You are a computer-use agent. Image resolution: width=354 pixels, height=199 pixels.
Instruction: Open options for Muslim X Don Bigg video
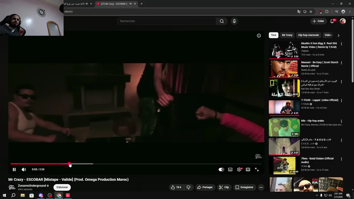click(341, 44)
